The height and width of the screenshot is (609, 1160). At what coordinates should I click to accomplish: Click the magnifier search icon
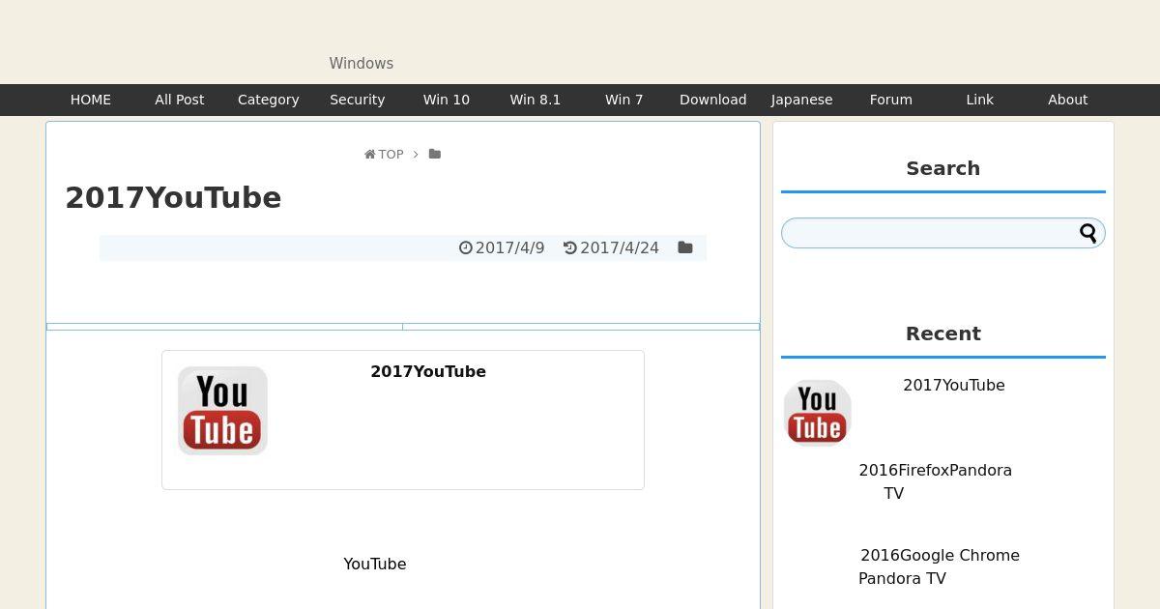(1088, 233)
